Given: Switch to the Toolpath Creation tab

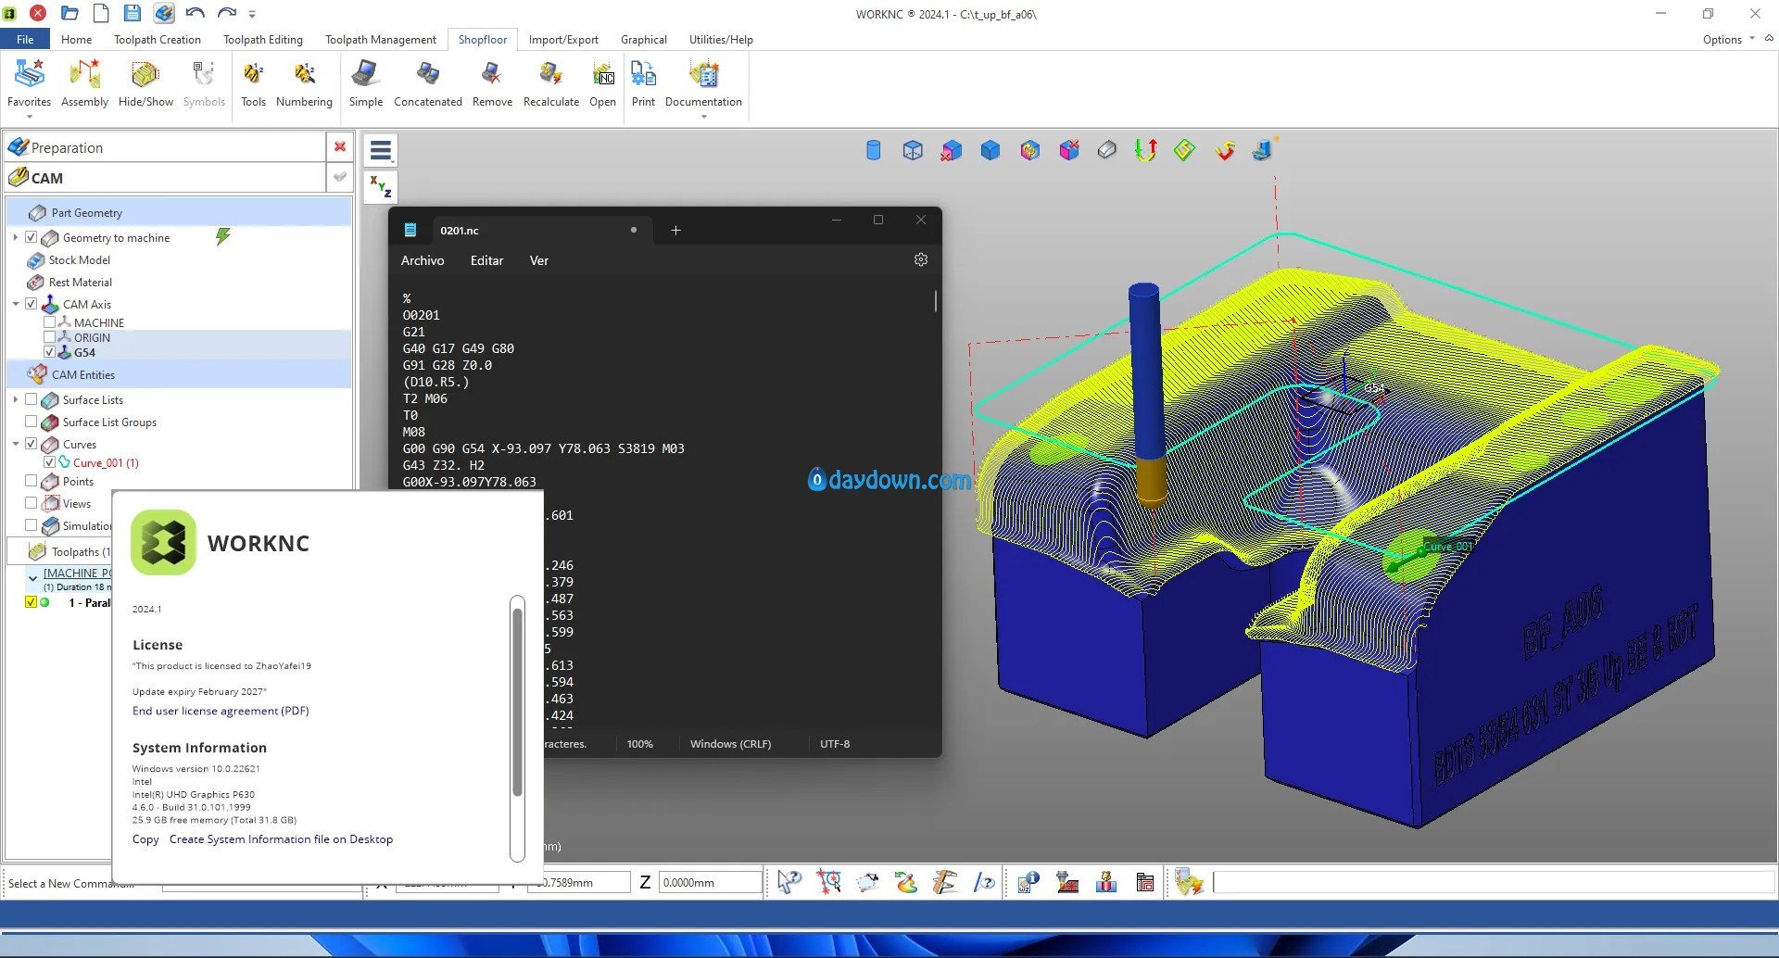Looking at the screenshot, I should point(158,39).
